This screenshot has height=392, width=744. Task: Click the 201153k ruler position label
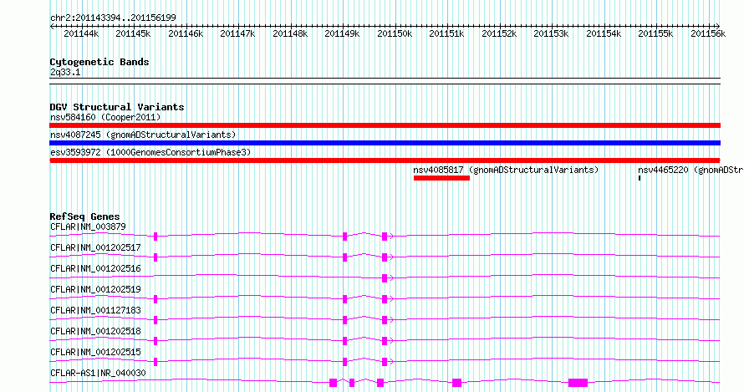[x=551, y=33]
